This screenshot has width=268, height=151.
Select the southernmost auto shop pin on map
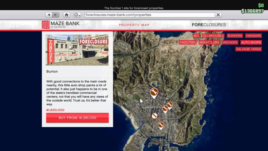click(x=161, y=125)
